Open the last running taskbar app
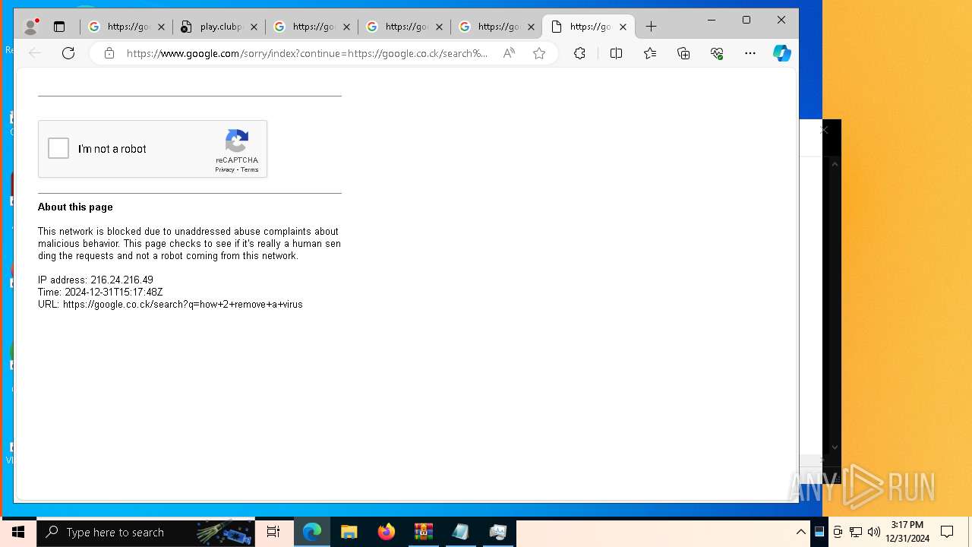The width and height of the screenshot is (972, 547). (498, 532)
